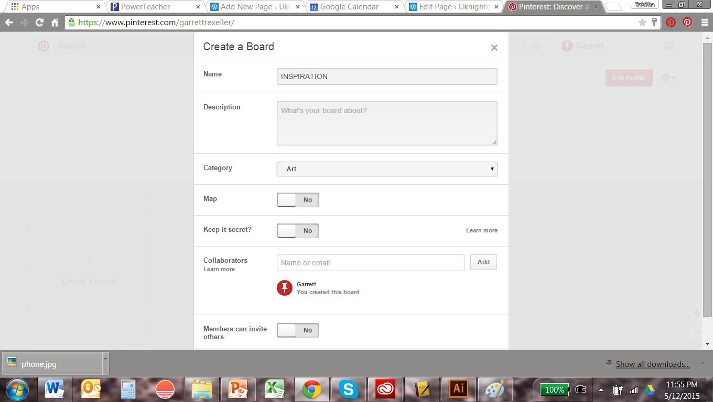Toggle Members can invite others switch
The width and height of the screenshot is (713, 402).
click(x=298, y=330)
